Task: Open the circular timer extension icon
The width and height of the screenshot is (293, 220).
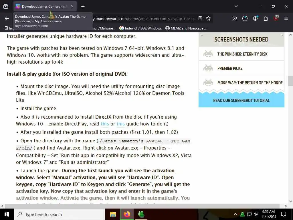Action: click(245, 18)
